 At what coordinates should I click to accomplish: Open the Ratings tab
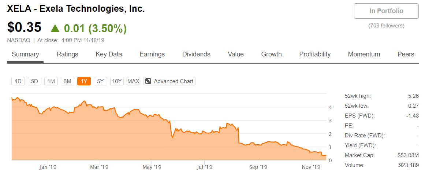67,54
